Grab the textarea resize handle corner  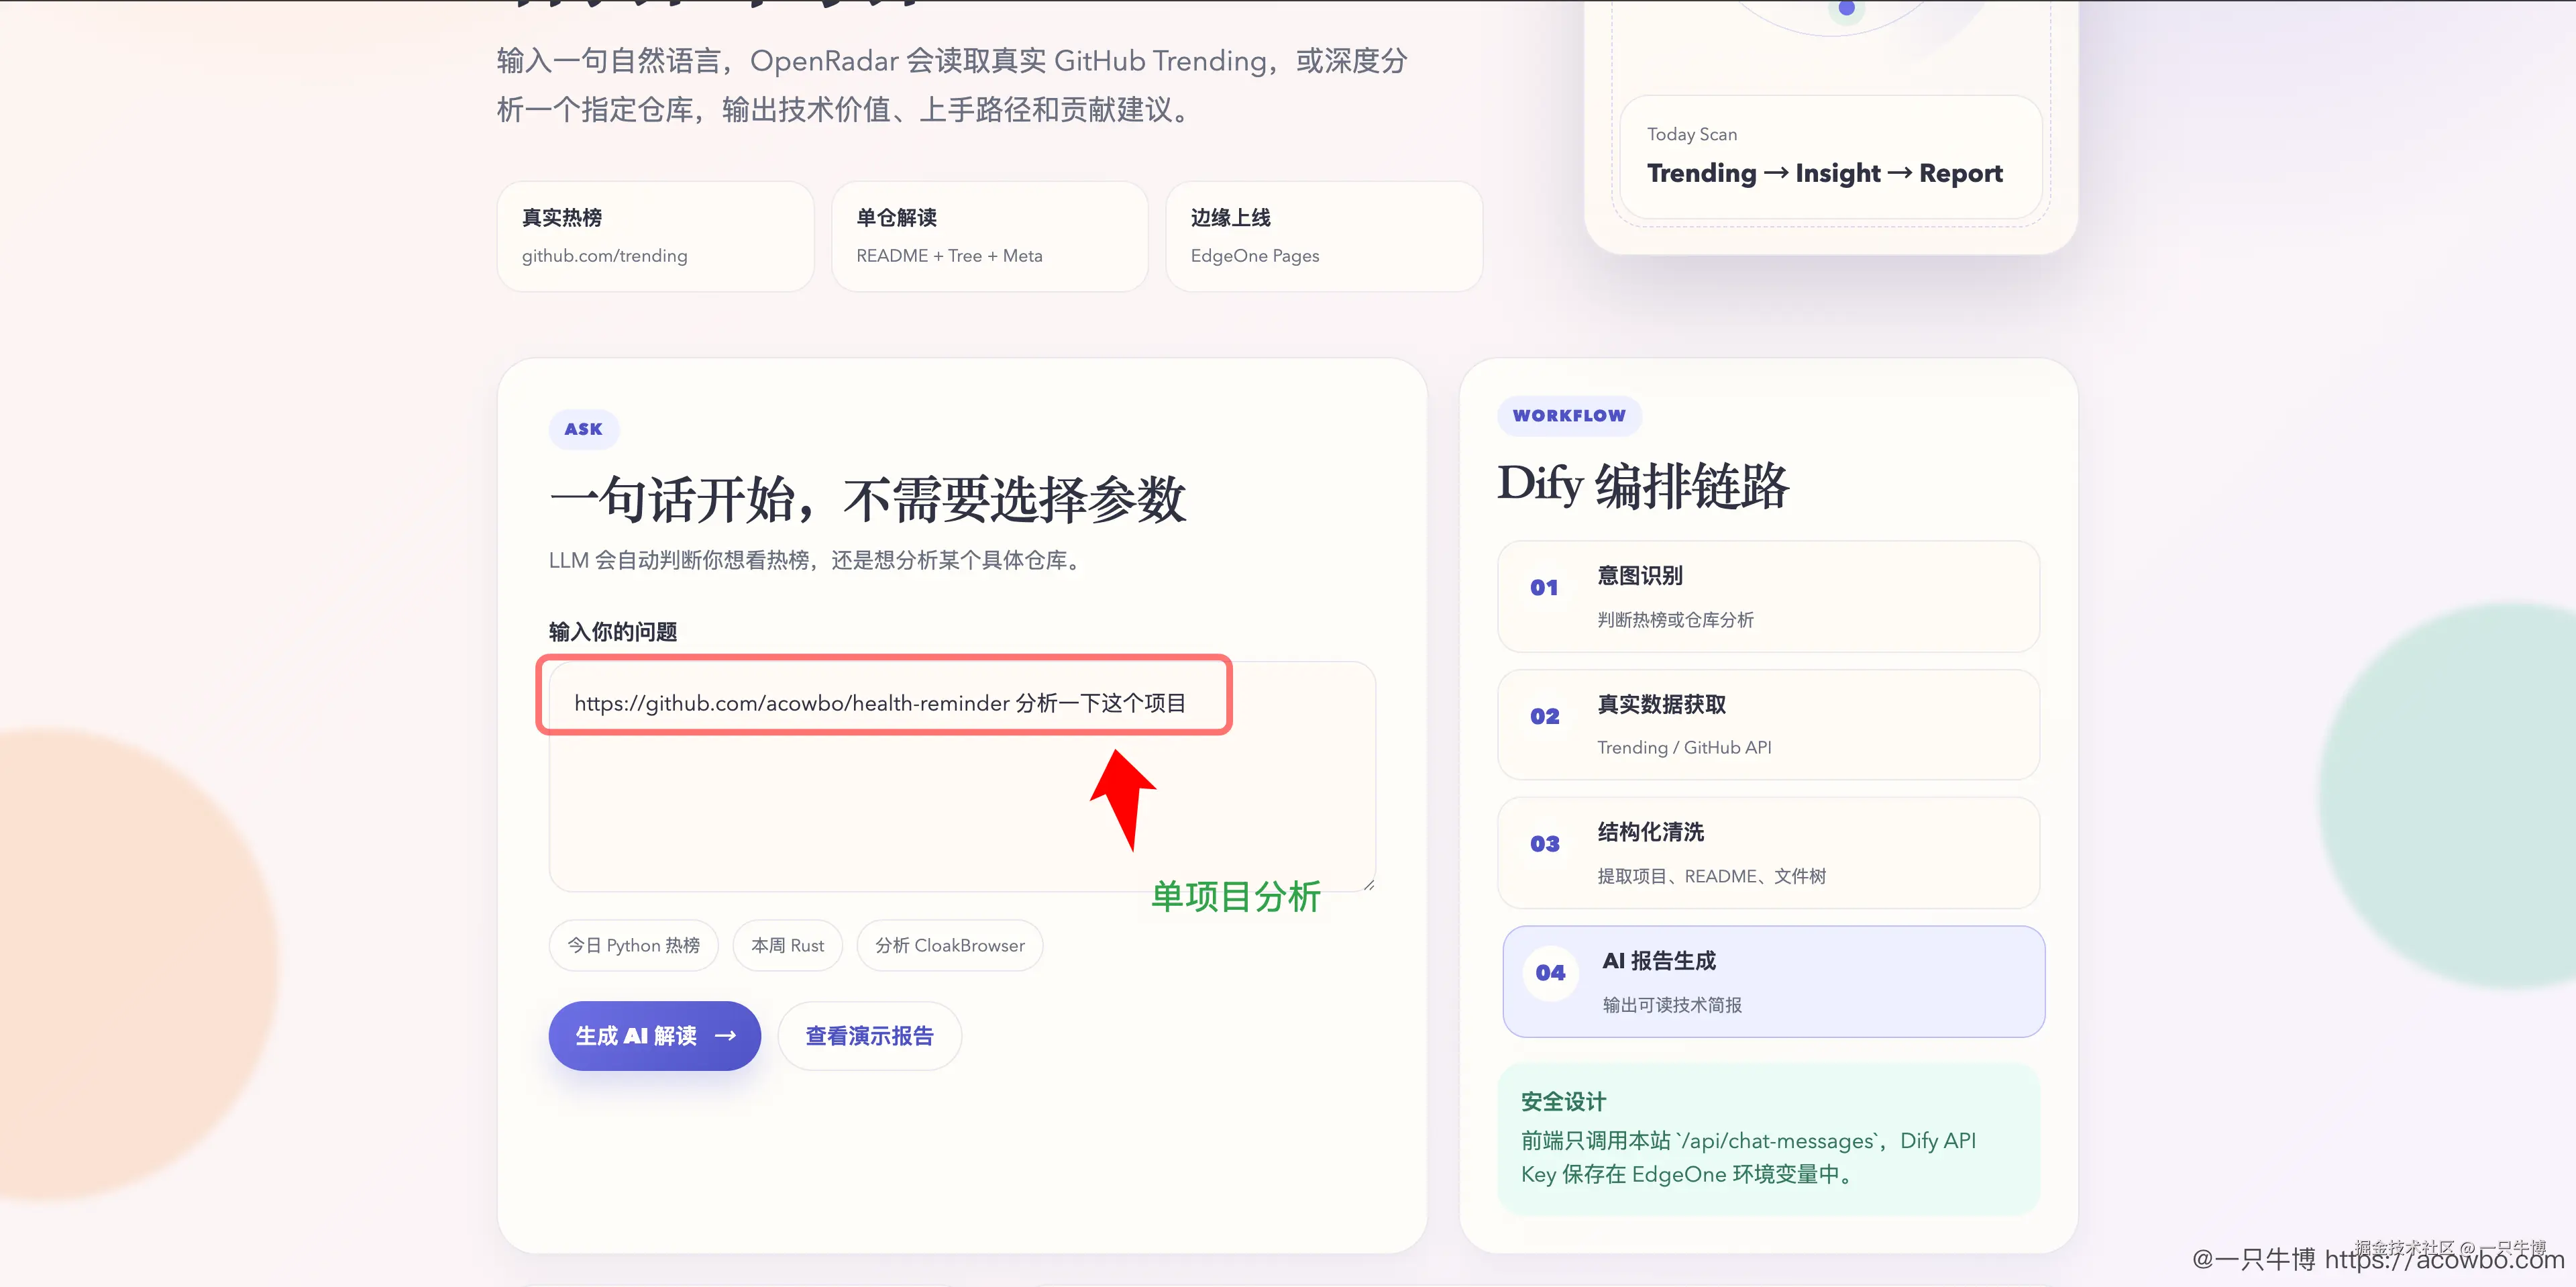point(1368,884)
